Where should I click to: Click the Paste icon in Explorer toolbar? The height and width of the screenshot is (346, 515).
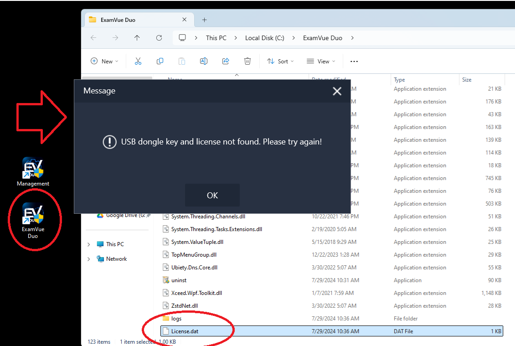(182, 61)
